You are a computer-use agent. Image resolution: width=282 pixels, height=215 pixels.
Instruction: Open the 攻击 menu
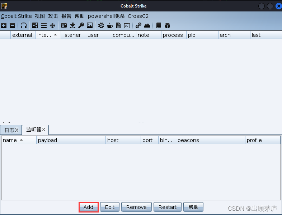coord(53,16)
